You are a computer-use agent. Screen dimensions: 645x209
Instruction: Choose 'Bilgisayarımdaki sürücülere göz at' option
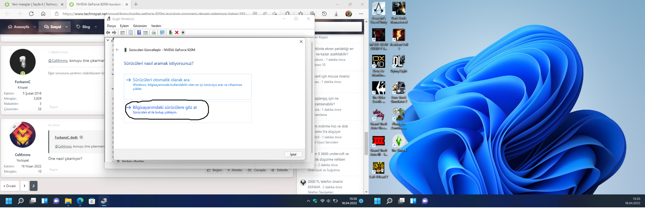pyautogui.click(x=188, y=112)
